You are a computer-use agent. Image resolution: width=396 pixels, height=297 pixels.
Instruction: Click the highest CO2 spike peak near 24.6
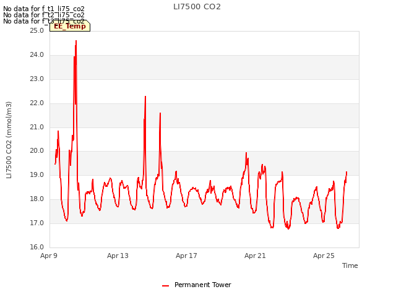(76, 41)
